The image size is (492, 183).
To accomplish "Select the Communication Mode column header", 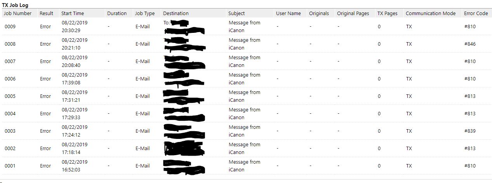I will point(431,13).
